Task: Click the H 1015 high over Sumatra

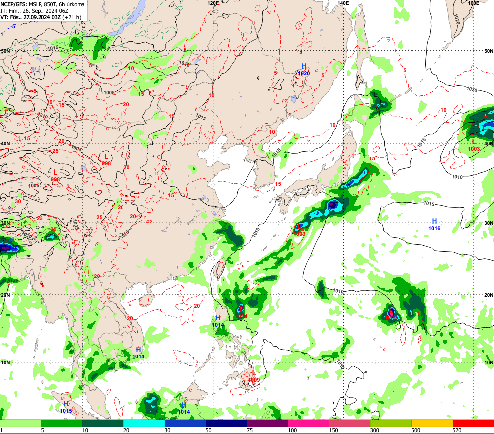Action: tap(66, 407)
